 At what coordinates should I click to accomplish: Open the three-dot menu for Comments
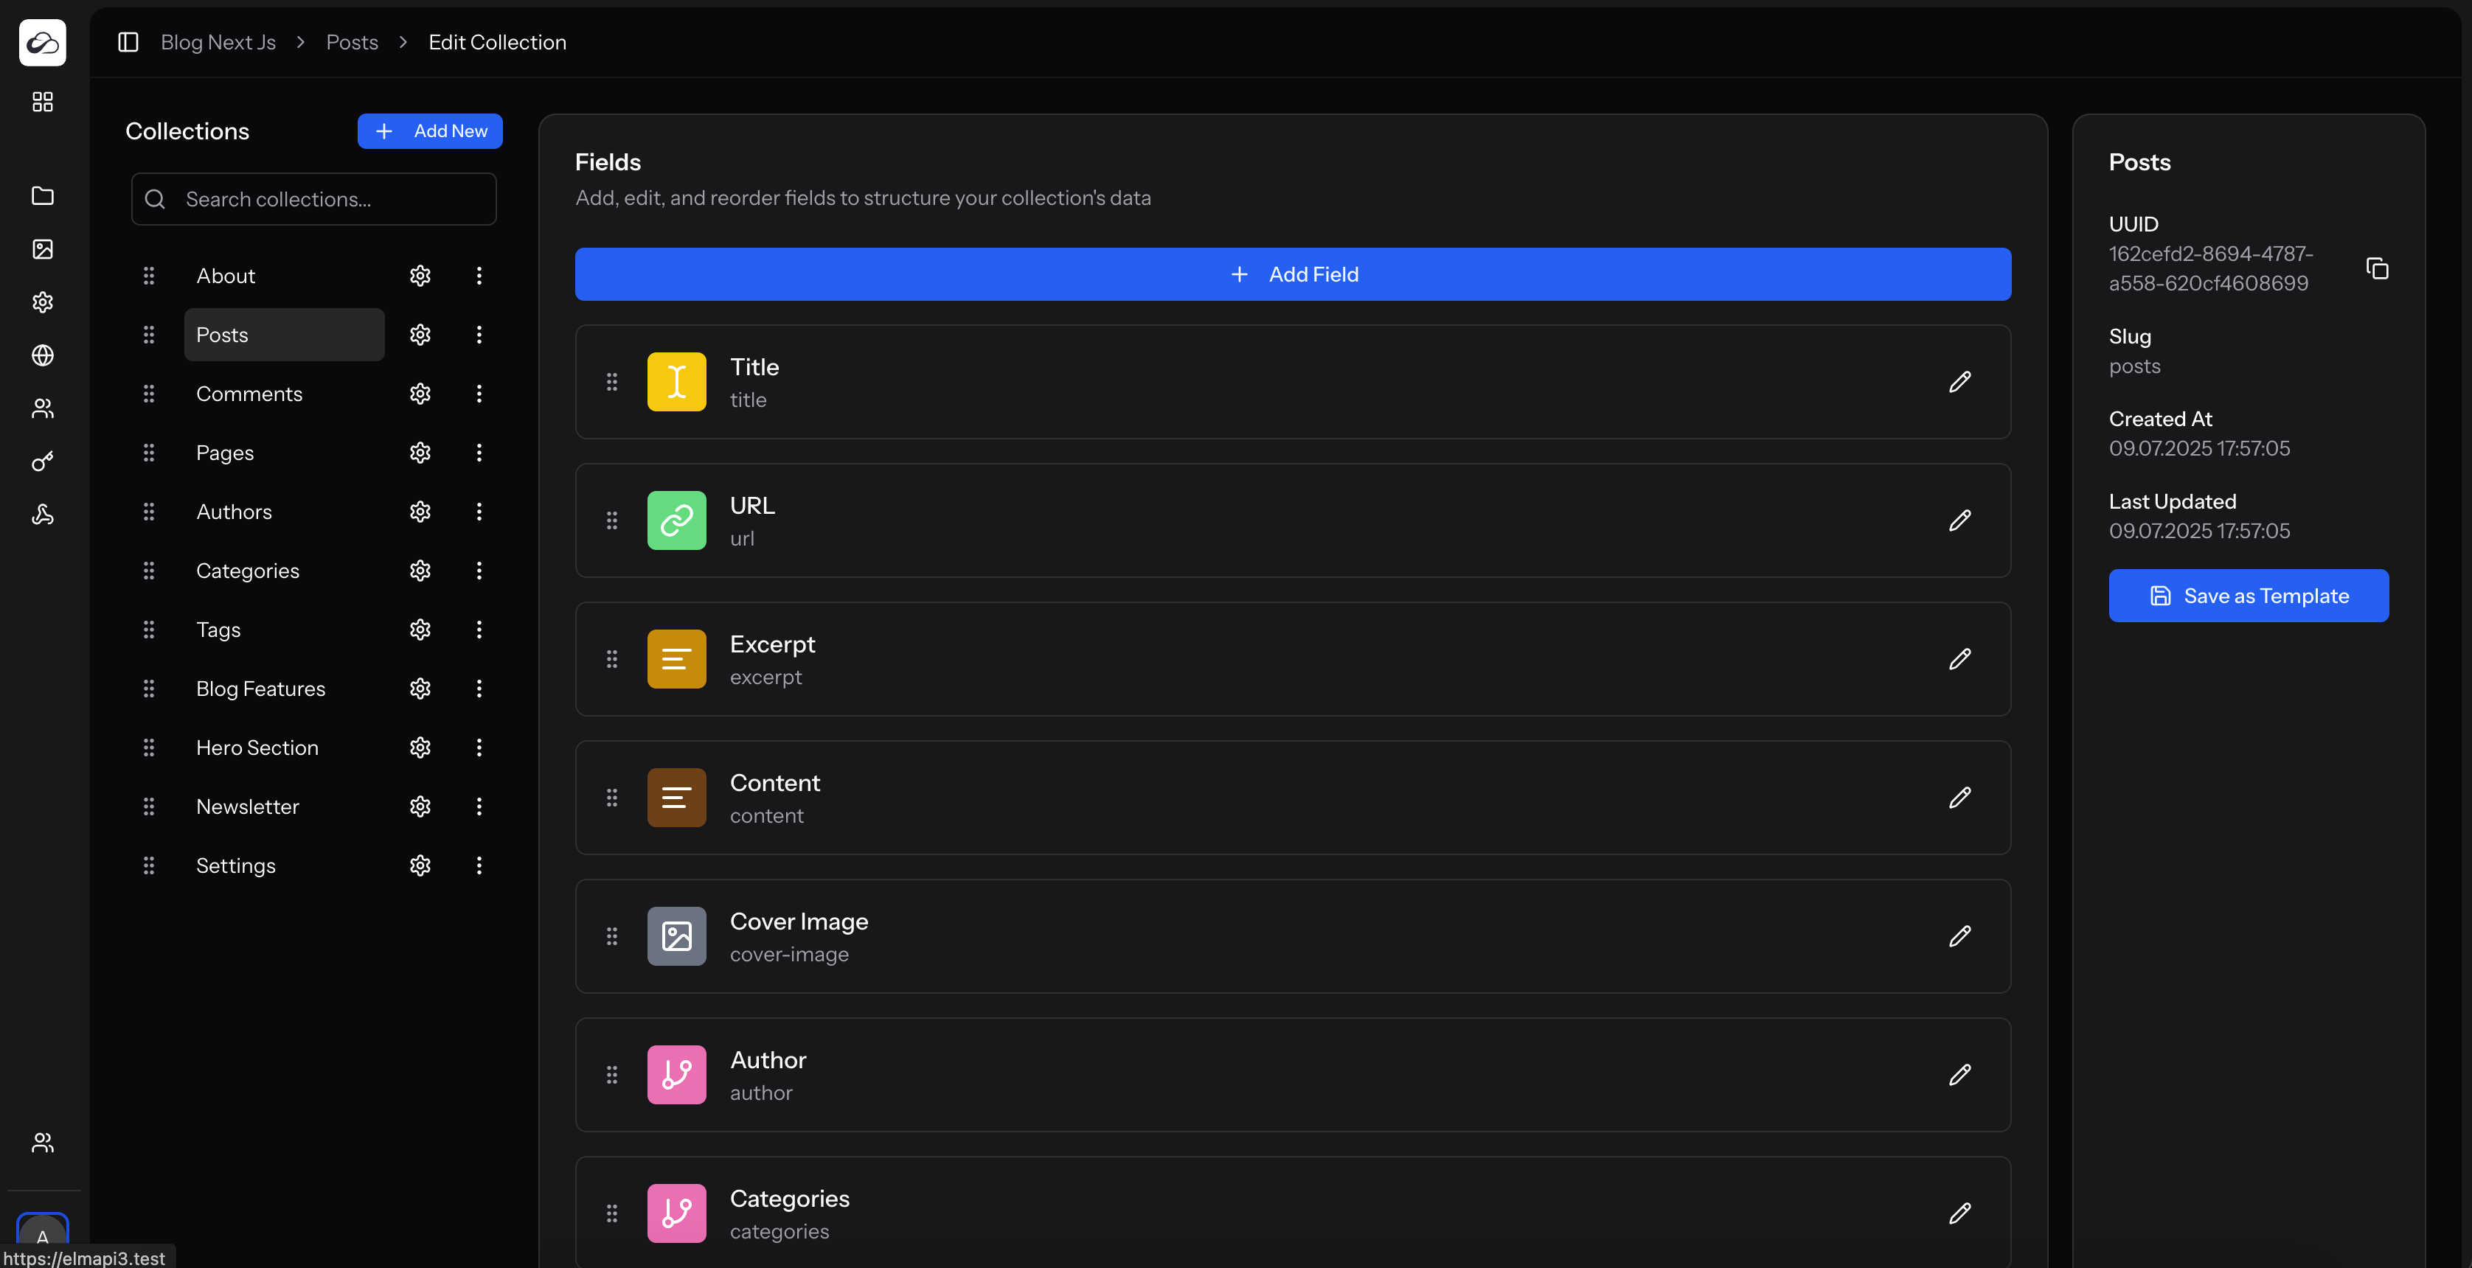tap(479, 393)
